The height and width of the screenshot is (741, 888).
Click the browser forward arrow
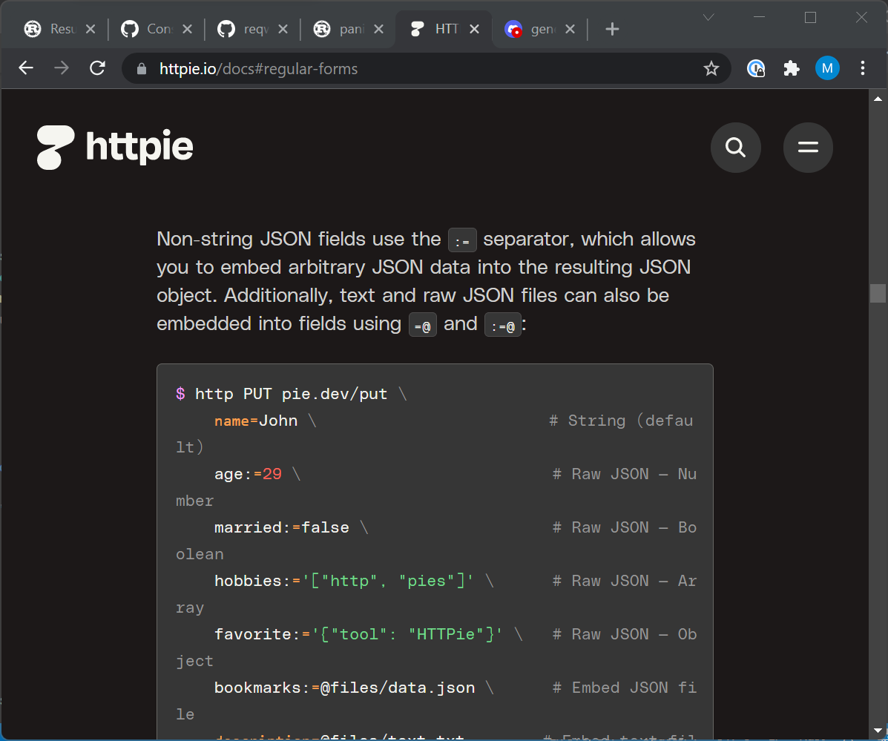61,68
